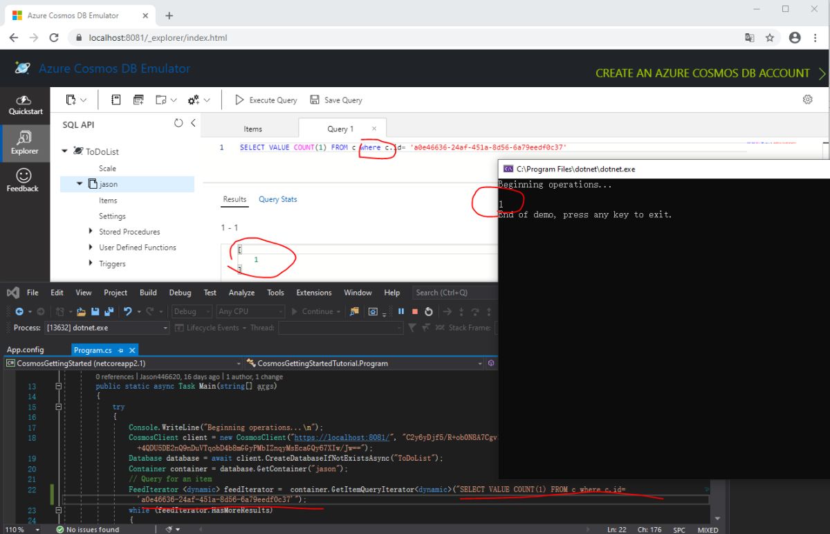Collapse the SQL API tree pane
This screenshot has height=534, width=830.
click(x=193, y=123)
